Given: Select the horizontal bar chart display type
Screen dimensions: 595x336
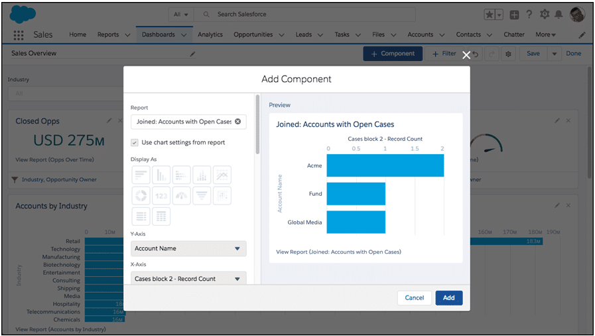Looking at the screenshot, I should coord(141,175).
